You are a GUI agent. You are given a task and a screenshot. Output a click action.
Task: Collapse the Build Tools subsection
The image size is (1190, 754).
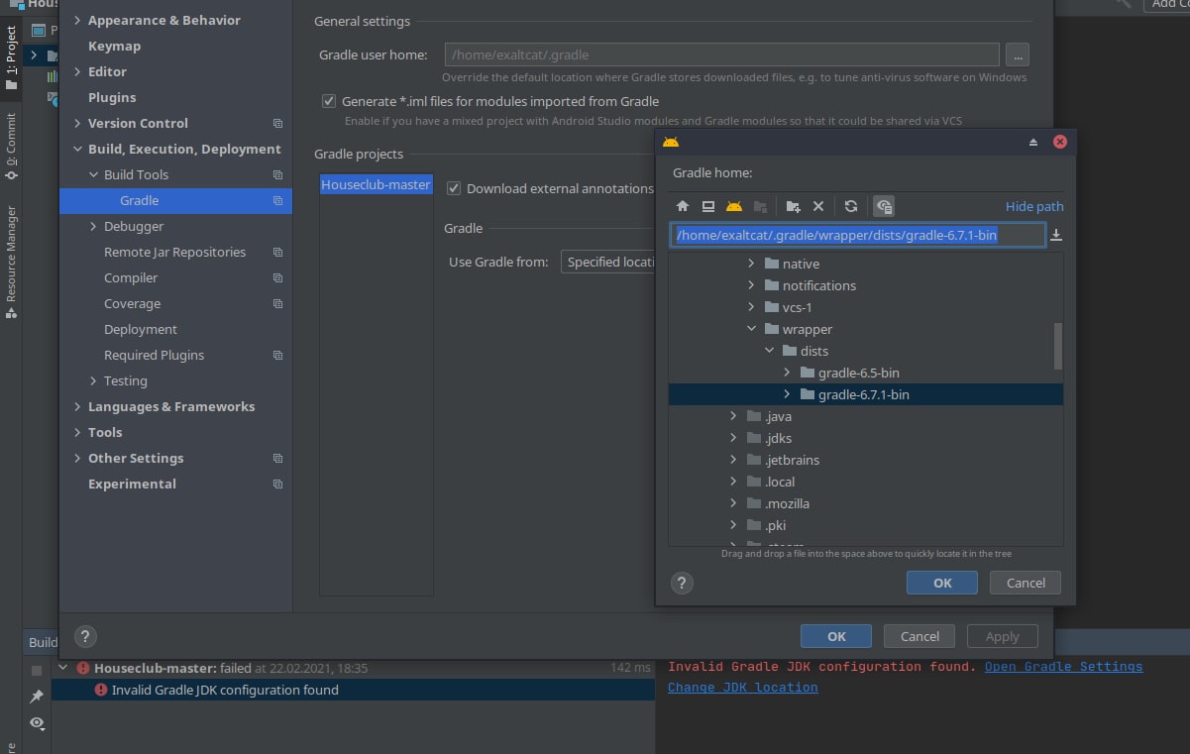point(93,174)
